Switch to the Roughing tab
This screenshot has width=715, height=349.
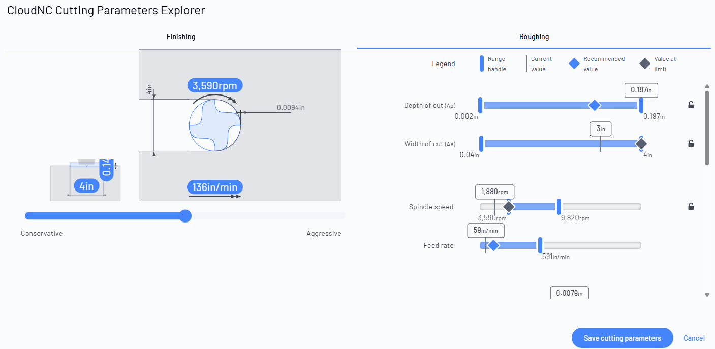point(534,37)
